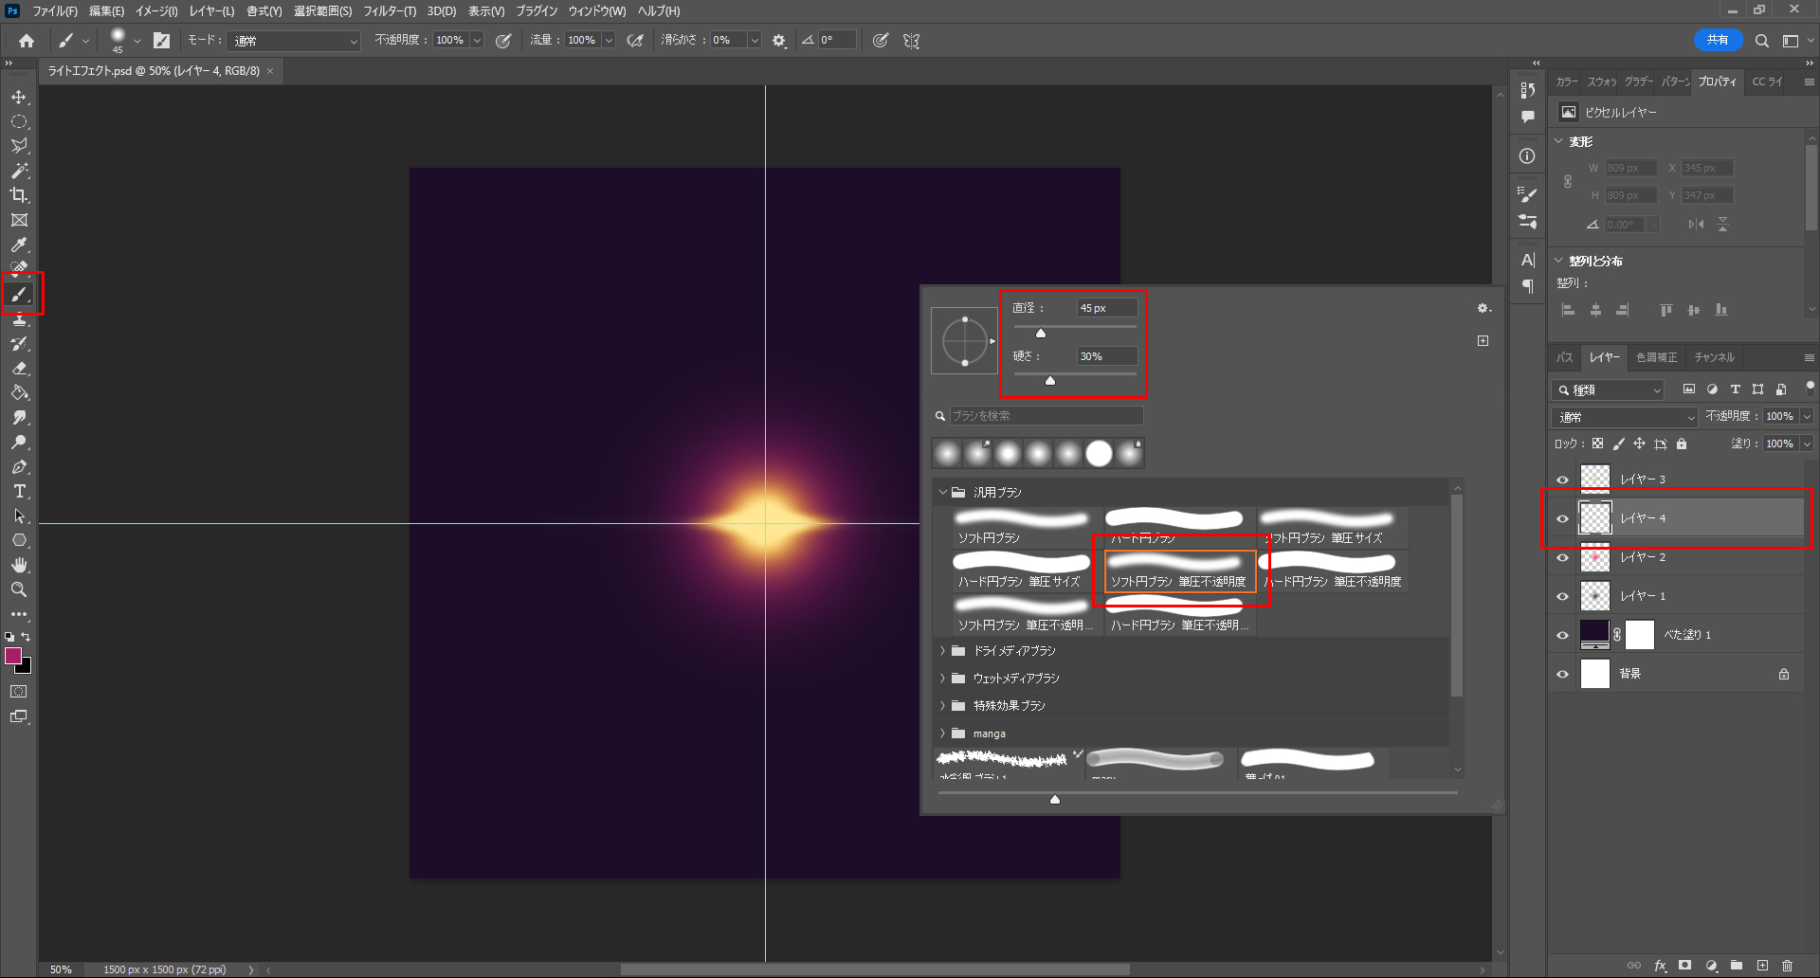The height and width of the screenshot is (978, 1820).
Task: Expand the ドライメディアブラシ folder
Action: coord(943,651)
